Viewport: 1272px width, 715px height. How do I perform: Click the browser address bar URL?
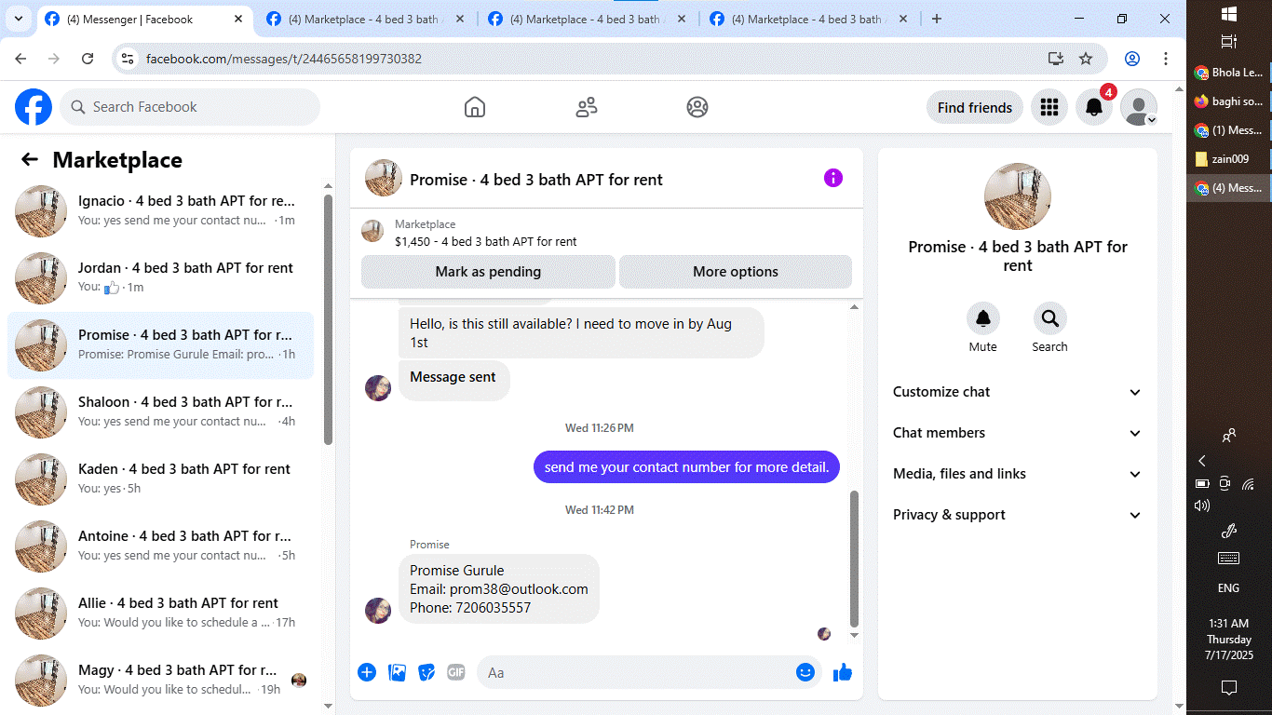tap(284, 59)
